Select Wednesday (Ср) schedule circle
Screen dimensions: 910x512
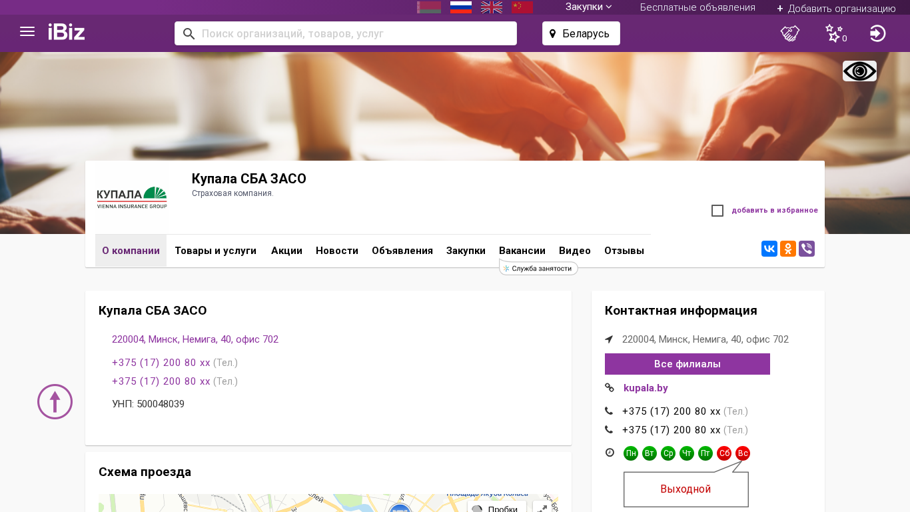668,453
